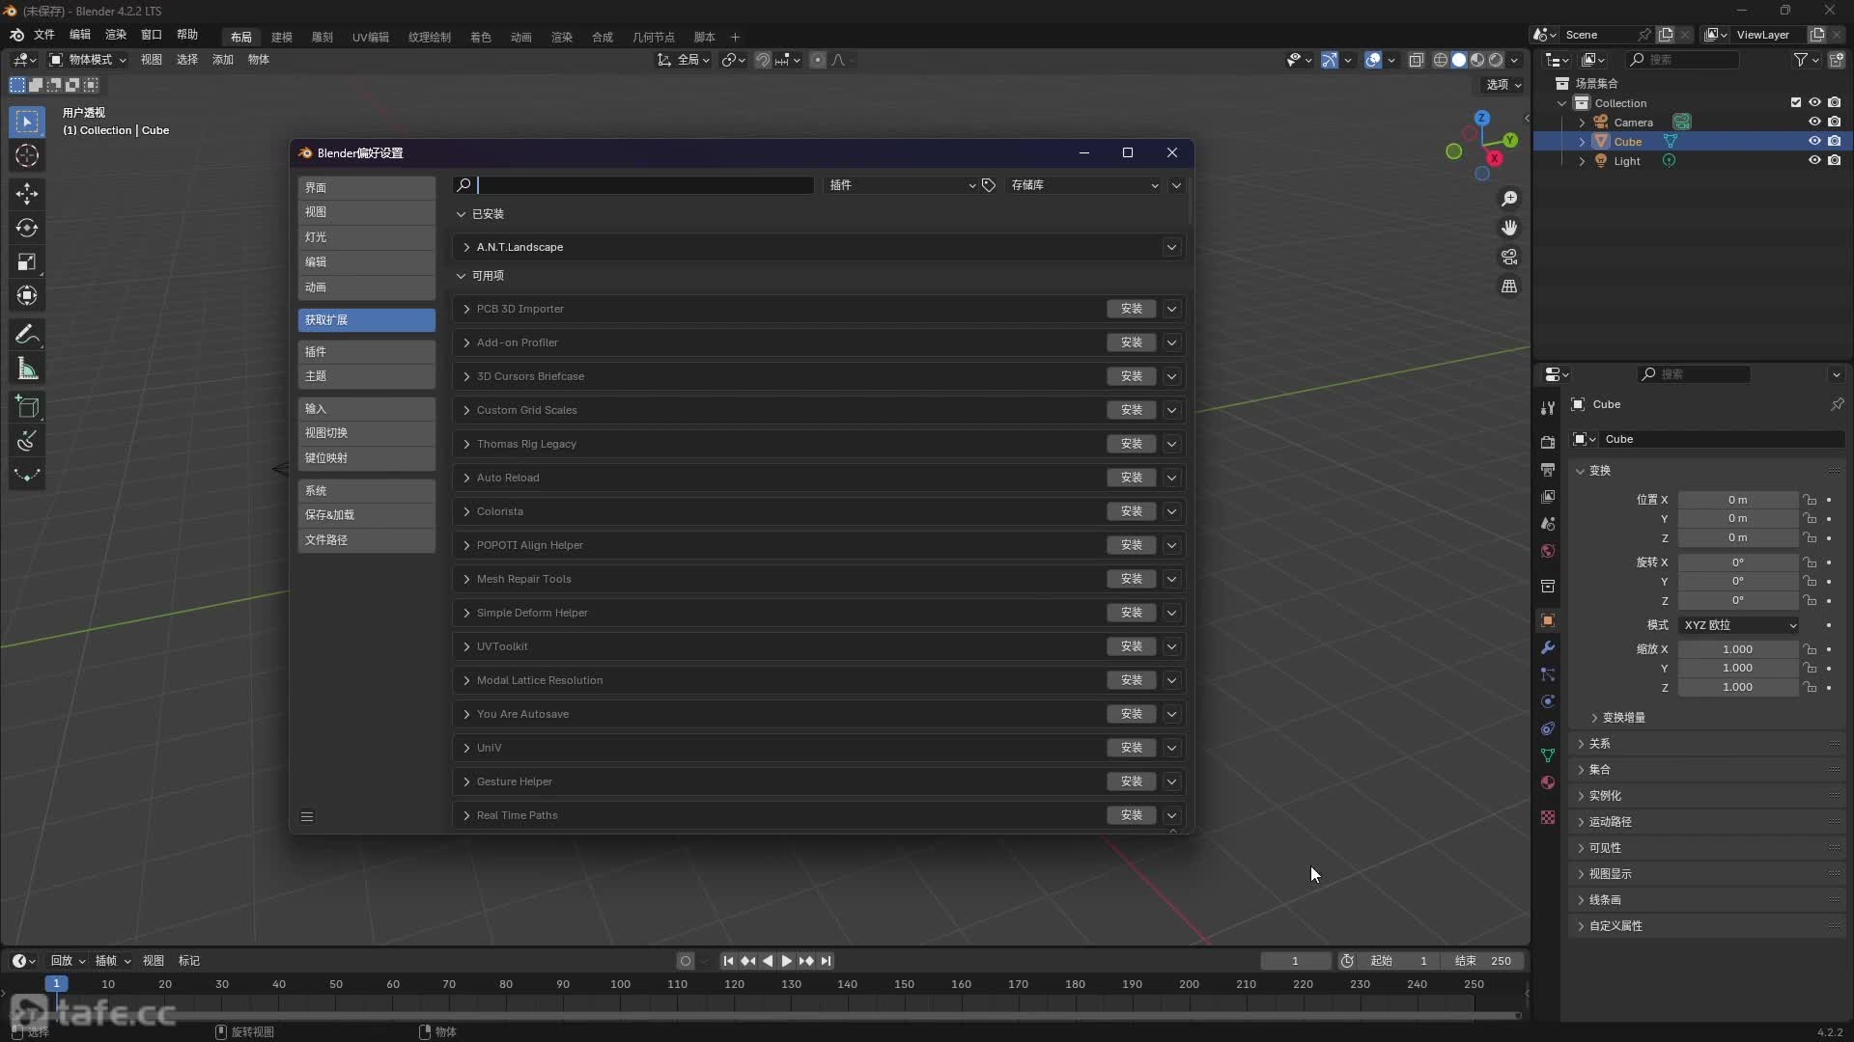The image size is (1854, 1042).
Task: Open the 物体模式 mode dropdown
Action: (88, 60)
